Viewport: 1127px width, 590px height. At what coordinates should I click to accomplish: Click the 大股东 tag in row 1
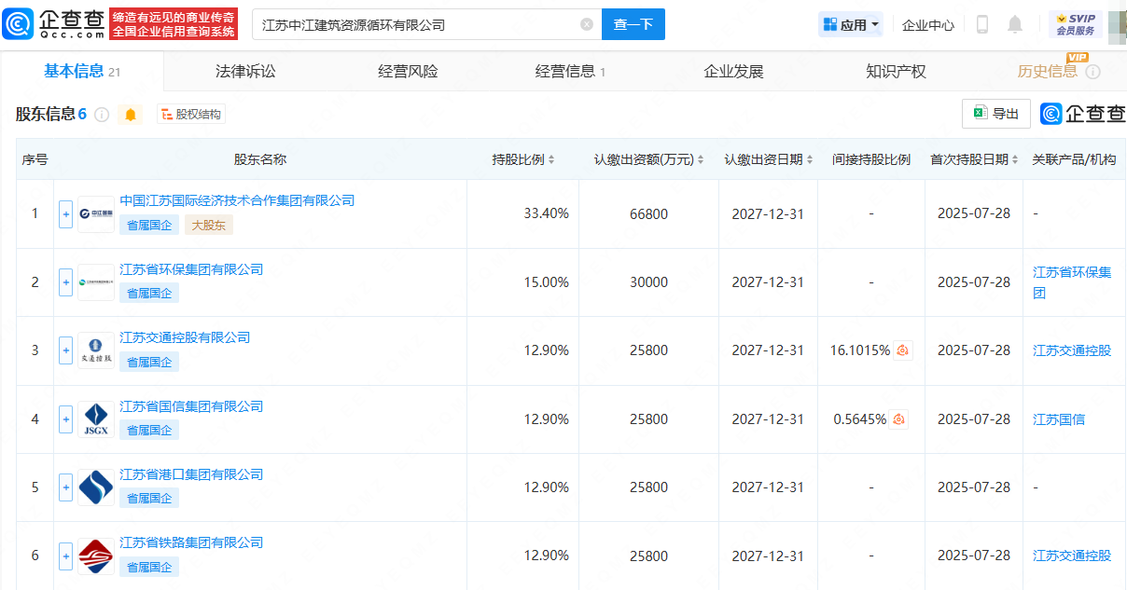click(209, 225)
